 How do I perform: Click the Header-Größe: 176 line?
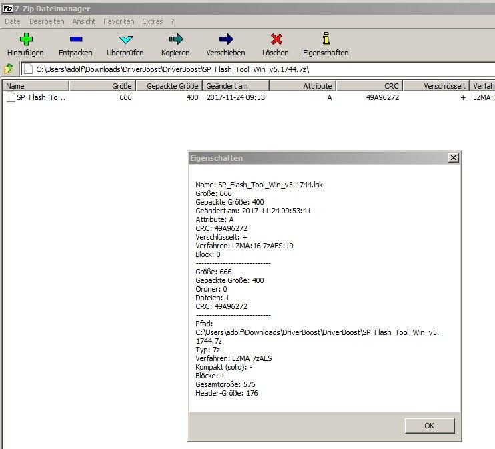pyautogui.click(x=226, y=393)
